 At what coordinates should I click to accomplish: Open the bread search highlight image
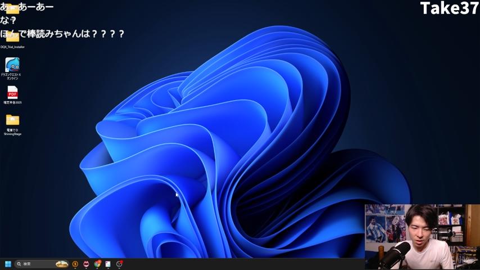coord(62,264)
